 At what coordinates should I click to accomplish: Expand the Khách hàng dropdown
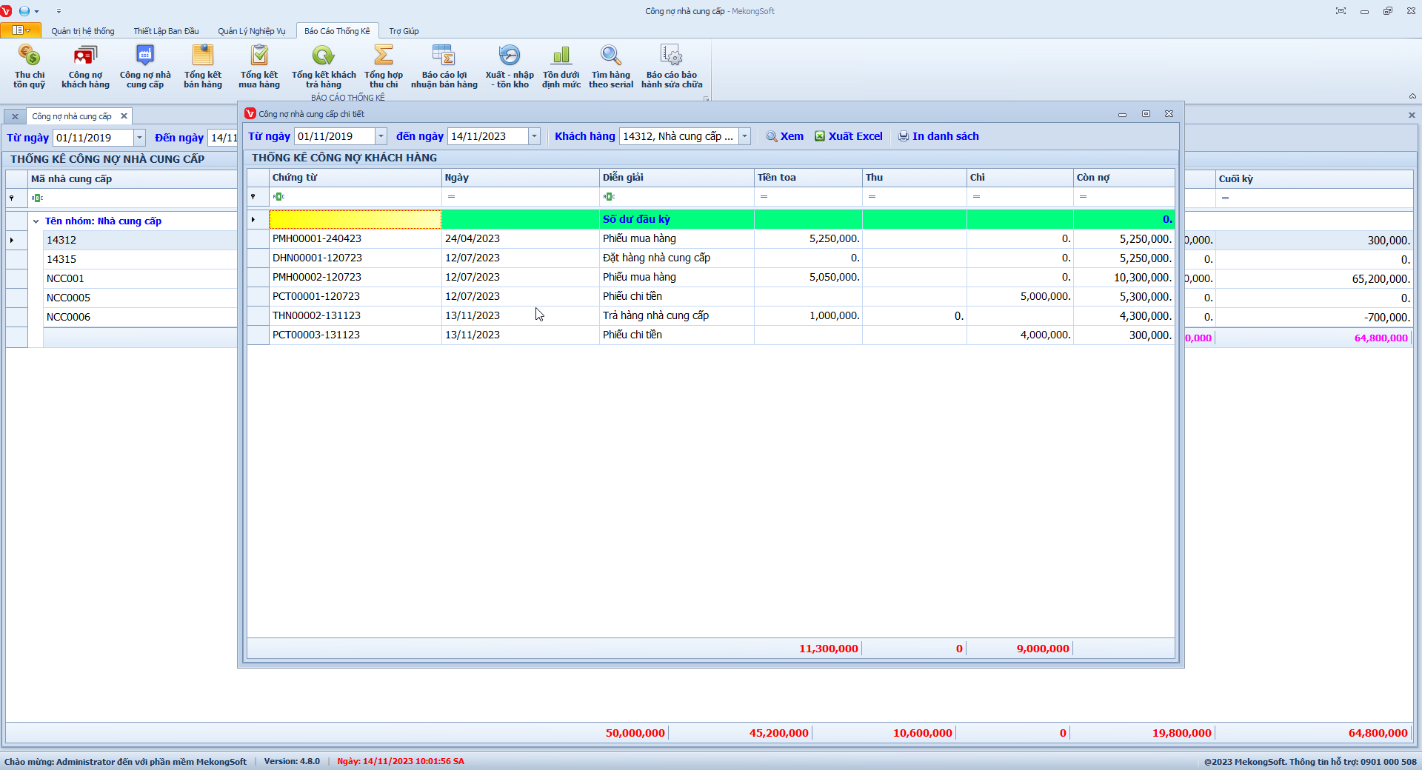(x=745, y=136)
